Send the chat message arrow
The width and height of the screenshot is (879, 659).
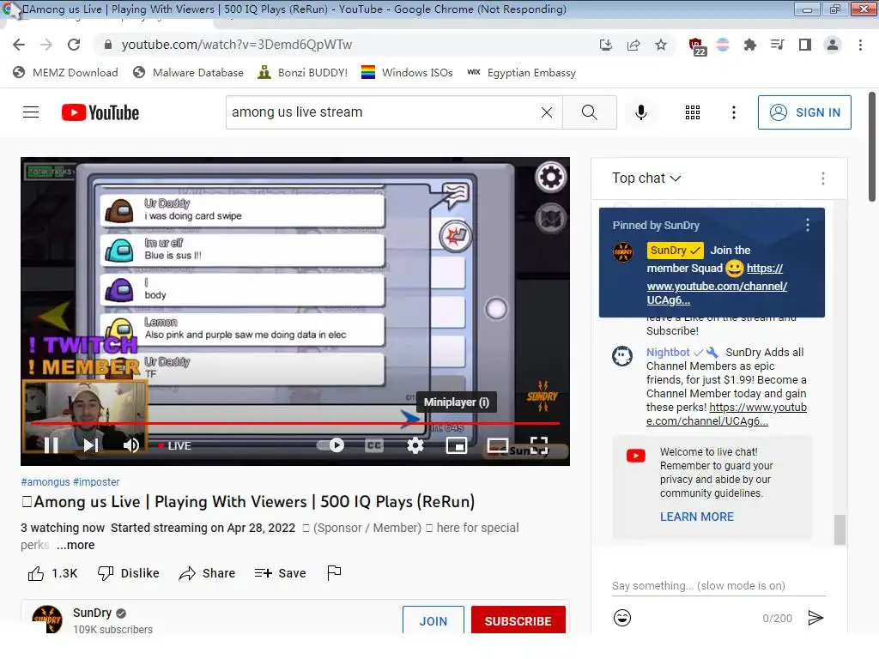pos(815,618)
